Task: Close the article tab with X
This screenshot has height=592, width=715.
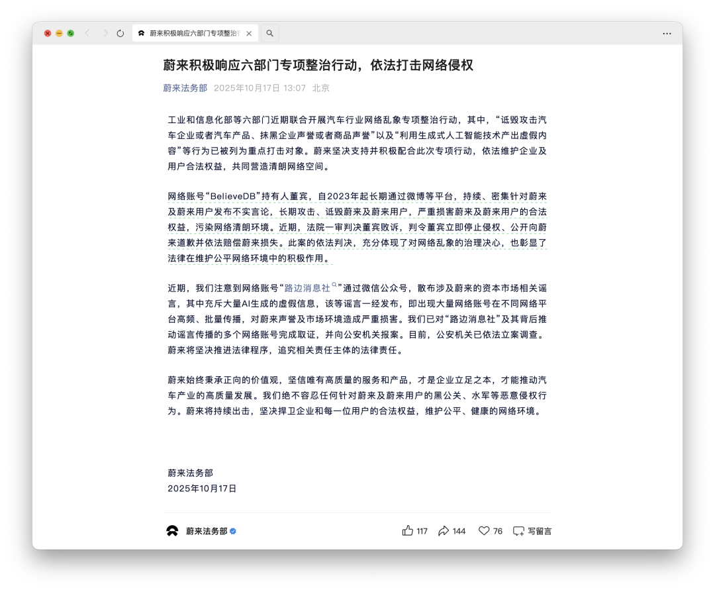Action: [x=249, y=33]
